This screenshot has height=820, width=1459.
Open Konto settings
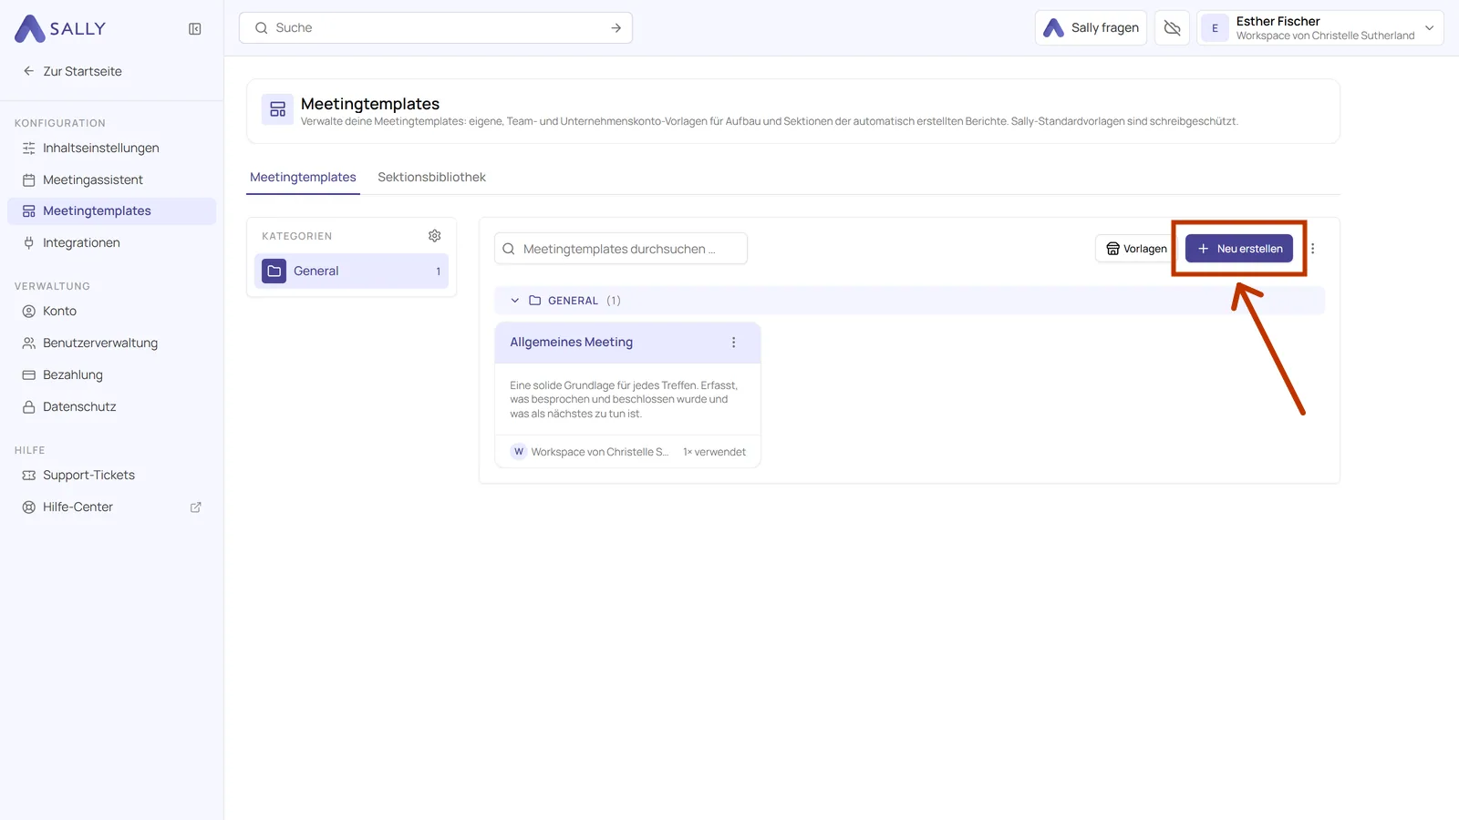click(x=111, y=311)
